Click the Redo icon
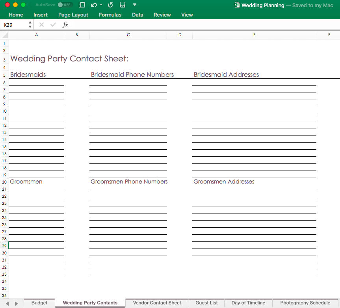The height and width of the screenshot is (308, 340). (110, 5)
